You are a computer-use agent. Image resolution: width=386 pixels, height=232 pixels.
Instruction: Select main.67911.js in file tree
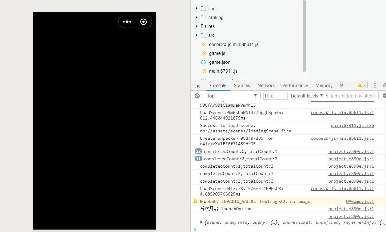click(x=223, y=71)
